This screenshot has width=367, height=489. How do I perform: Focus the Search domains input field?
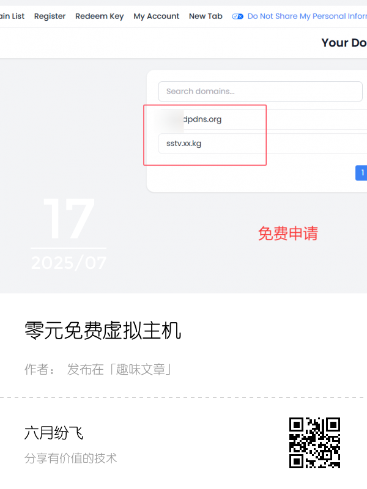coord(261,91)
